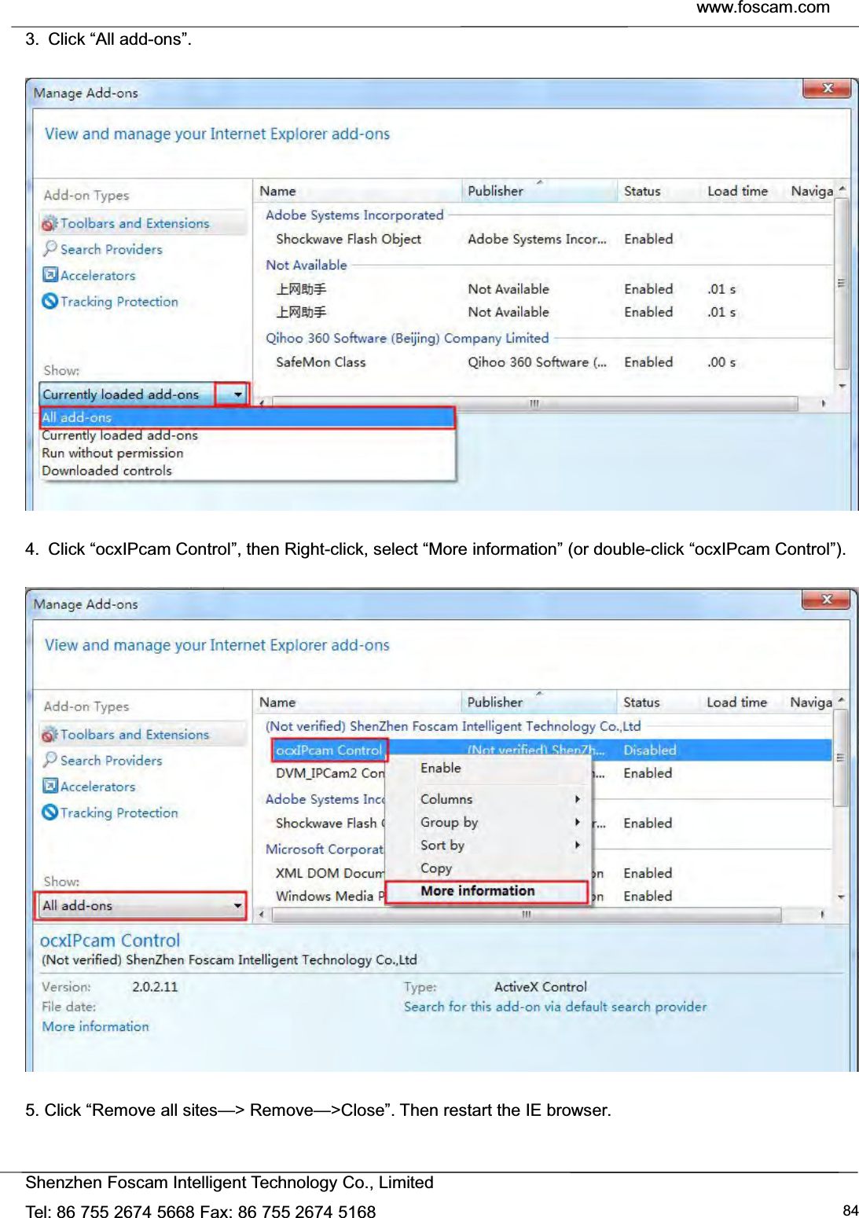Click Search Providers magnifier icon in upper window
Viewport: 859px width, 1218px height.
(50, 248)
